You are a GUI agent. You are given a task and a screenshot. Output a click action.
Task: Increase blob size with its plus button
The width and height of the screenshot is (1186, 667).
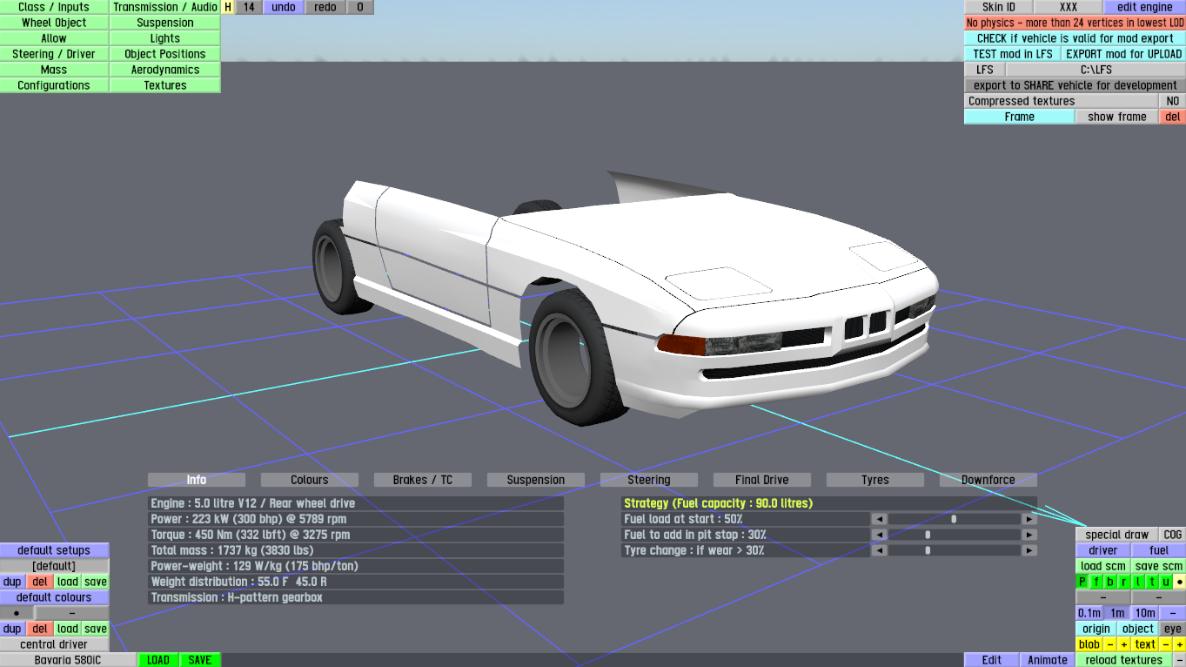pos(1123,644)
